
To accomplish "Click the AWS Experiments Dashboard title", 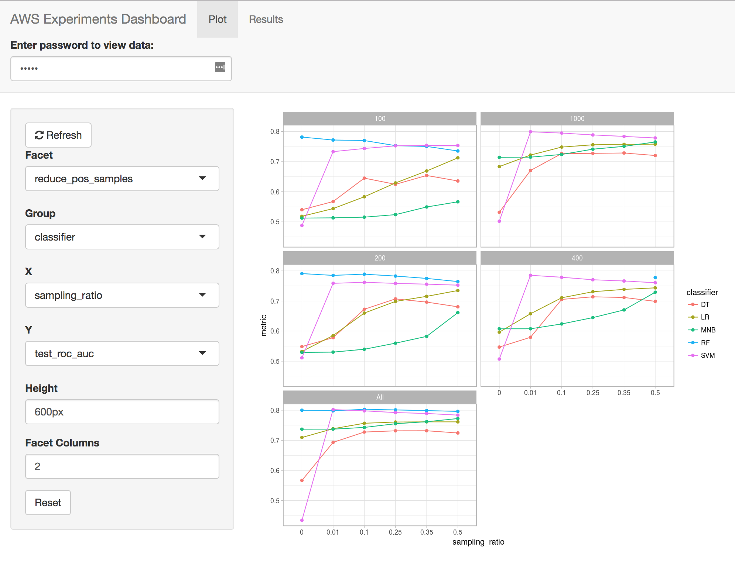I will click(x=98, y=19).
